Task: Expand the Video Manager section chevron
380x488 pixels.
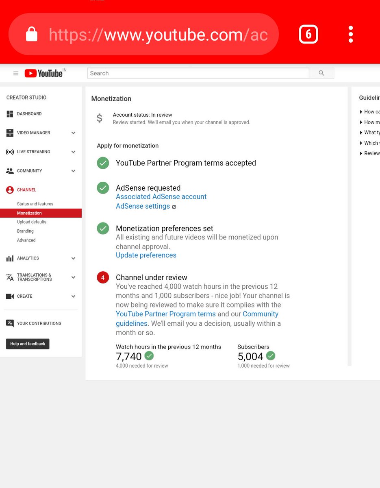Action: click(x=73, y=133)
